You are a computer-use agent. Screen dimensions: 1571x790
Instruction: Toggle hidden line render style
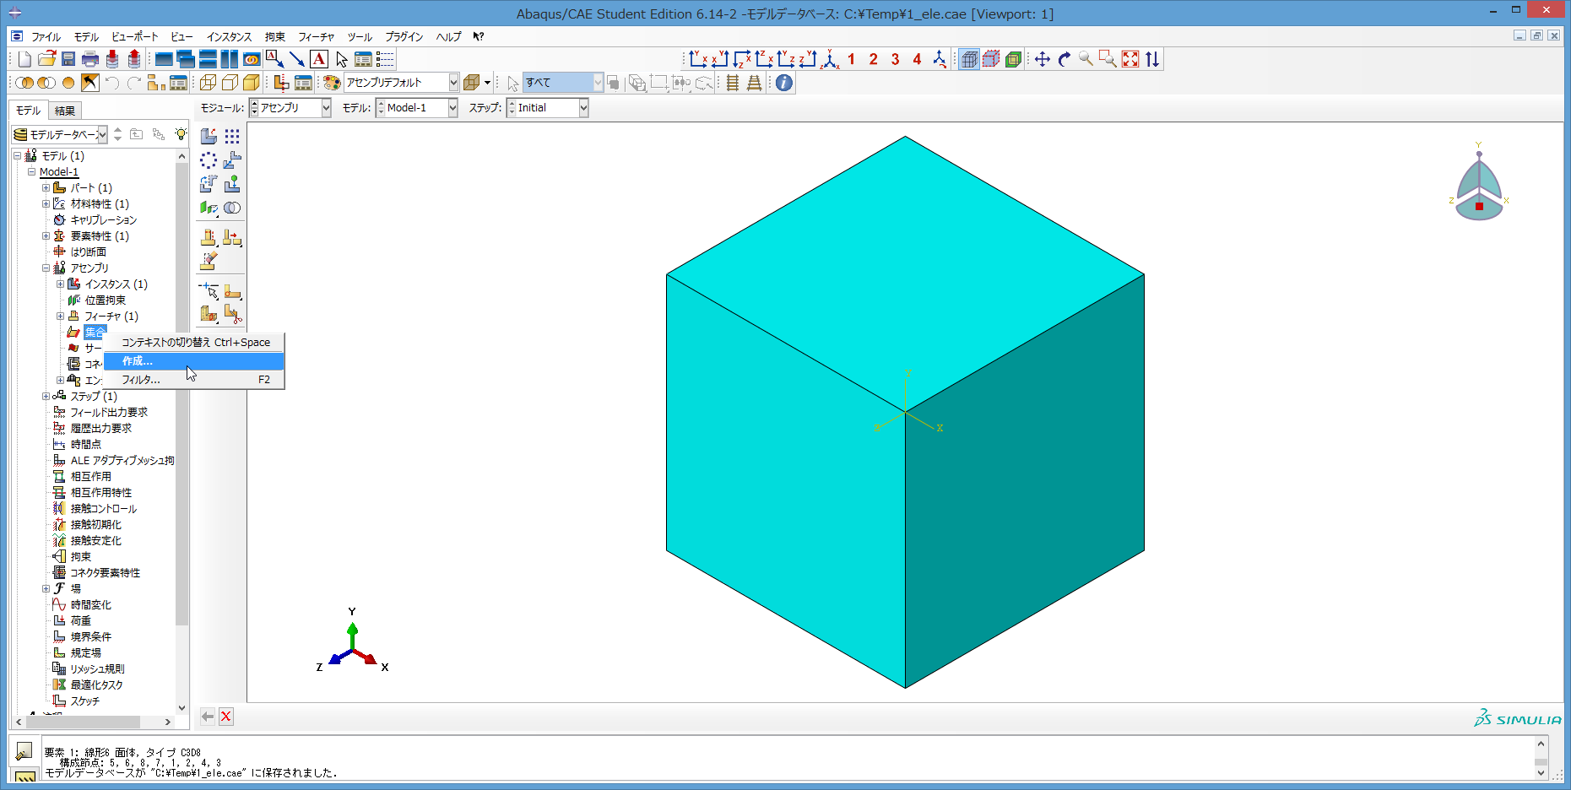(x=230, y=83)
